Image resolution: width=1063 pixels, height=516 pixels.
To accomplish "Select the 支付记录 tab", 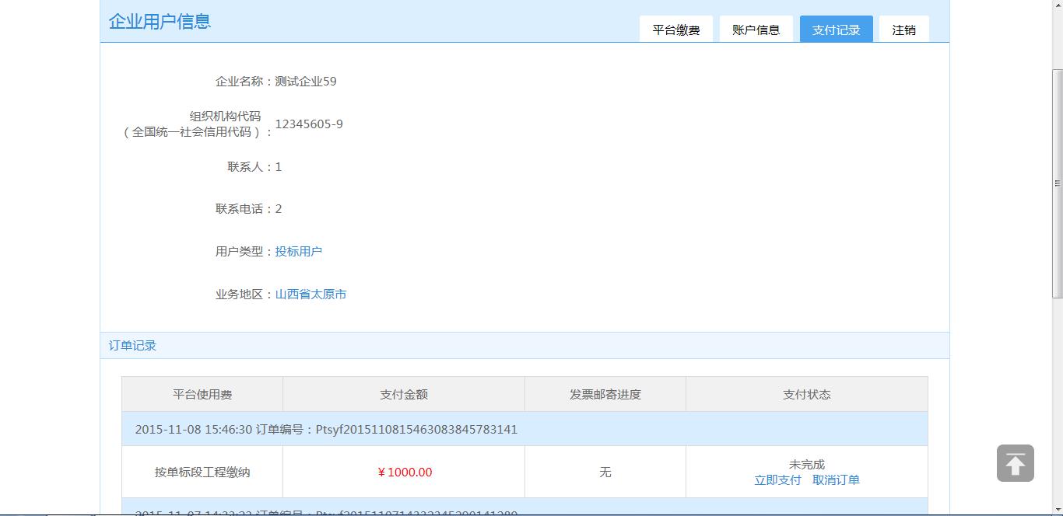I will (836, 30).
